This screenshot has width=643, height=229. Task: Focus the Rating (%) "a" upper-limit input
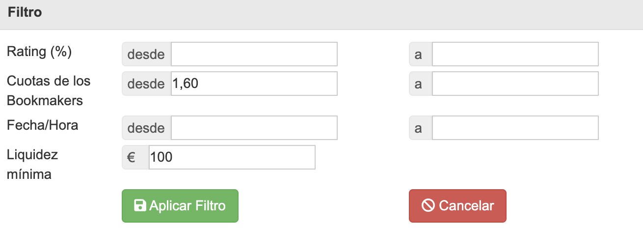515,54
